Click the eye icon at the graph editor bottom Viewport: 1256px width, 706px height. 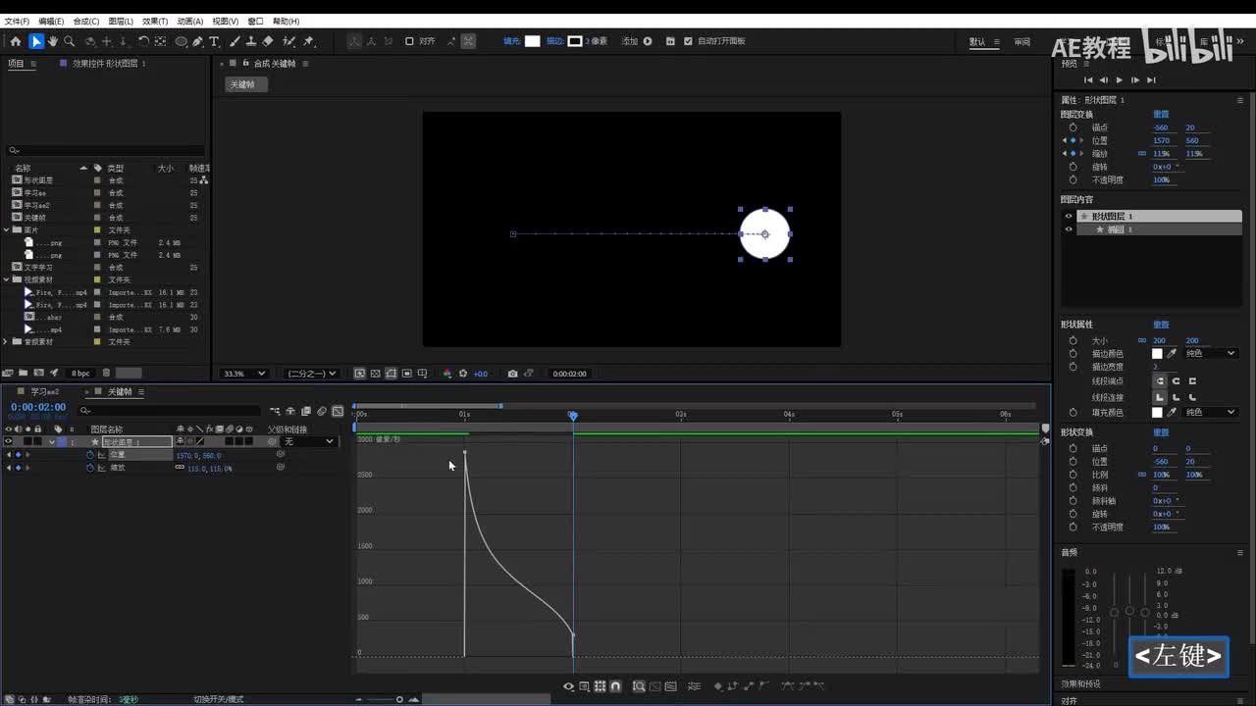(568, 686)
